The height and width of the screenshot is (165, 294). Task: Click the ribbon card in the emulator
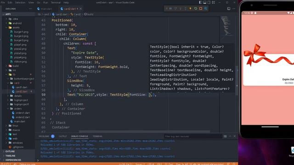tap(268, 69)
